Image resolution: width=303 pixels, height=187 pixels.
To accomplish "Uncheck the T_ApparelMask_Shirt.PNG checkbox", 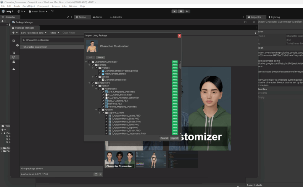I will pos(106,119).
